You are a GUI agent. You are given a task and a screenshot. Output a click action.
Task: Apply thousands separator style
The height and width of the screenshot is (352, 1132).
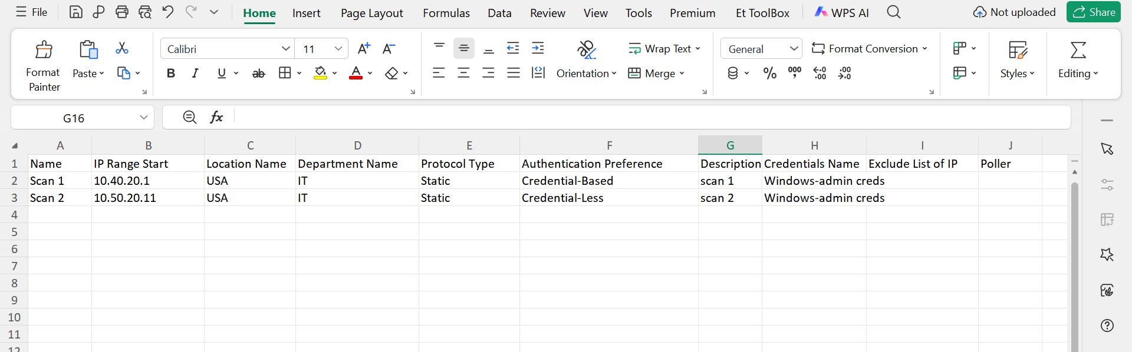click(x=795, y=73)
